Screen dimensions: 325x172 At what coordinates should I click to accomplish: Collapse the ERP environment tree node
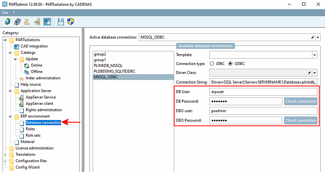coord(10,117)
